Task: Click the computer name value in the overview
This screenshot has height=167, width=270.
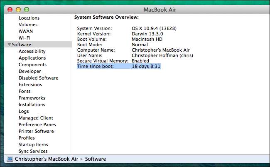Action: tap(161, 50)
